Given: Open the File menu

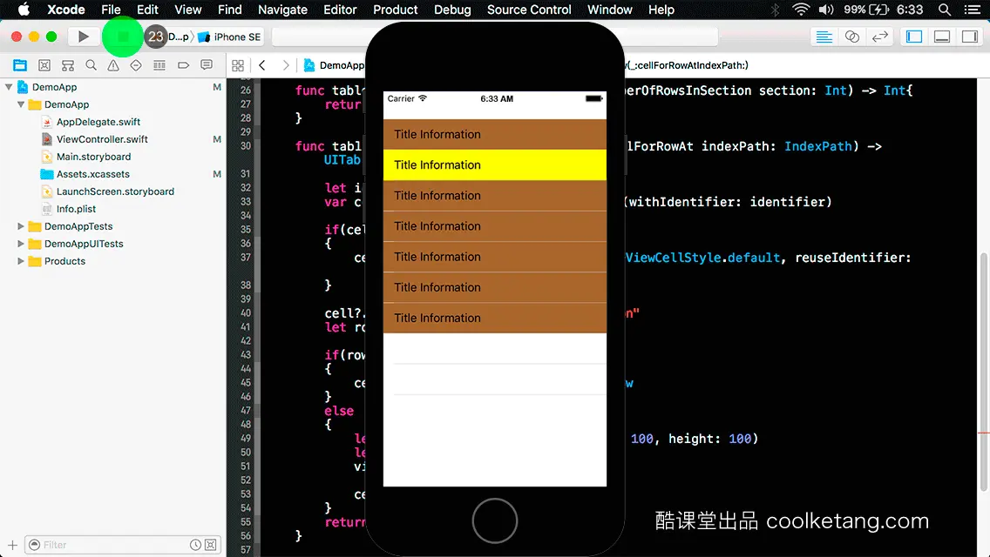Looking at the screenshot, I should pos(111,10).
